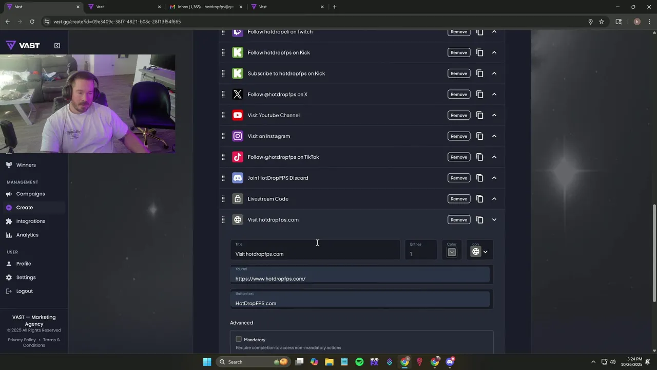The height and width of the screenshot is (370, 657).
Task: Edit the Button text field
Action: coord(361,300)
